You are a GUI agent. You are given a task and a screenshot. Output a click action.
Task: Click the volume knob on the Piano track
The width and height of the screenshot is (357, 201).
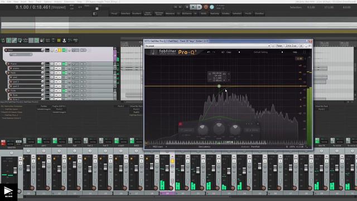pos(42,64)
